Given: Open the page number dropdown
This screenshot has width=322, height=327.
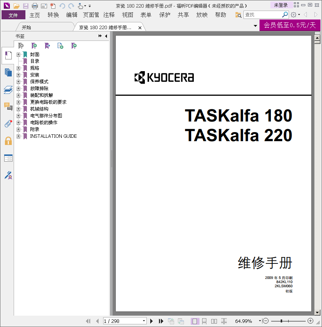Looking at the screenshot, I should 144,321.
